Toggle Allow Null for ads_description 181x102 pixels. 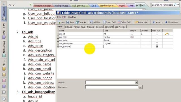[157, 43]
